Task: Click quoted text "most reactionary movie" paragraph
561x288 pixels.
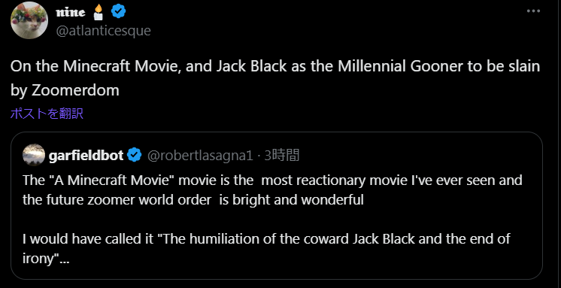Action: [272, 189]
